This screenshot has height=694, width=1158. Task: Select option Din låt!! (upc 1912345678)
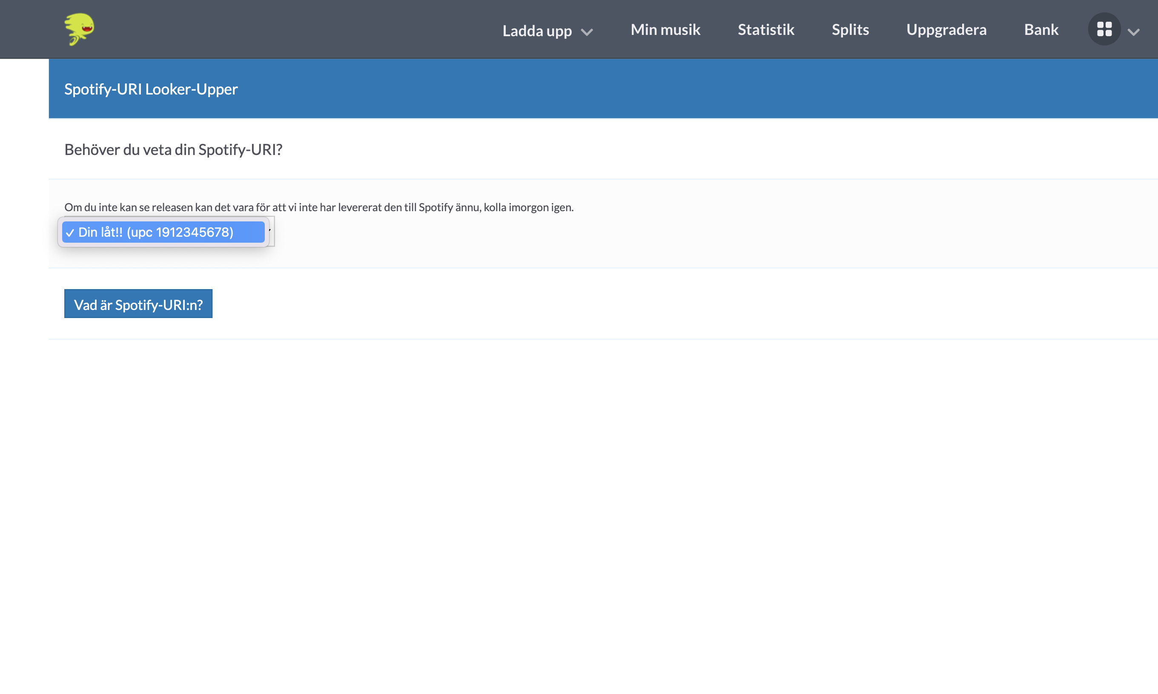coord(163,232)
